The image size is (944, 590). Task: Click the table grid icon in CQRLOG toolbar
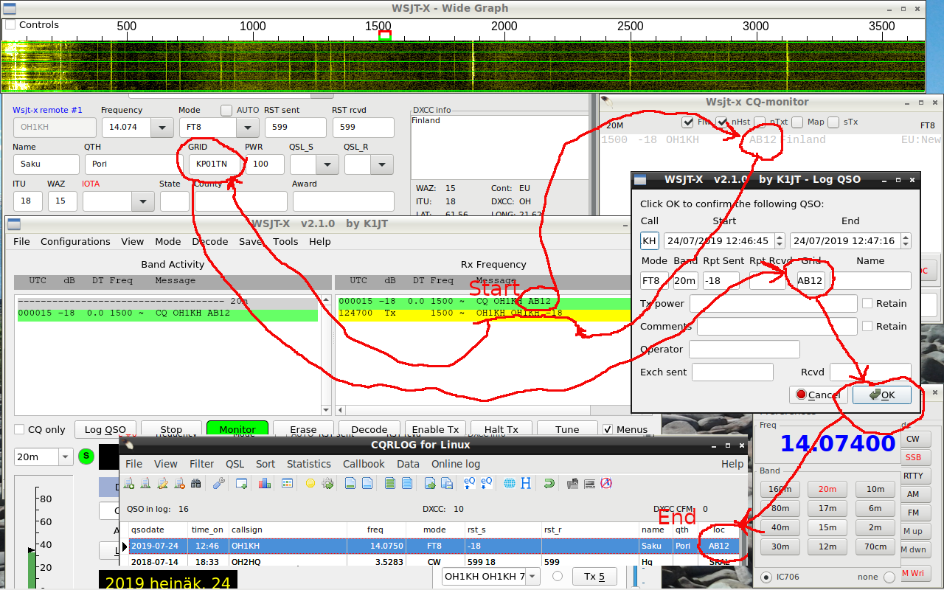(287, 483)
